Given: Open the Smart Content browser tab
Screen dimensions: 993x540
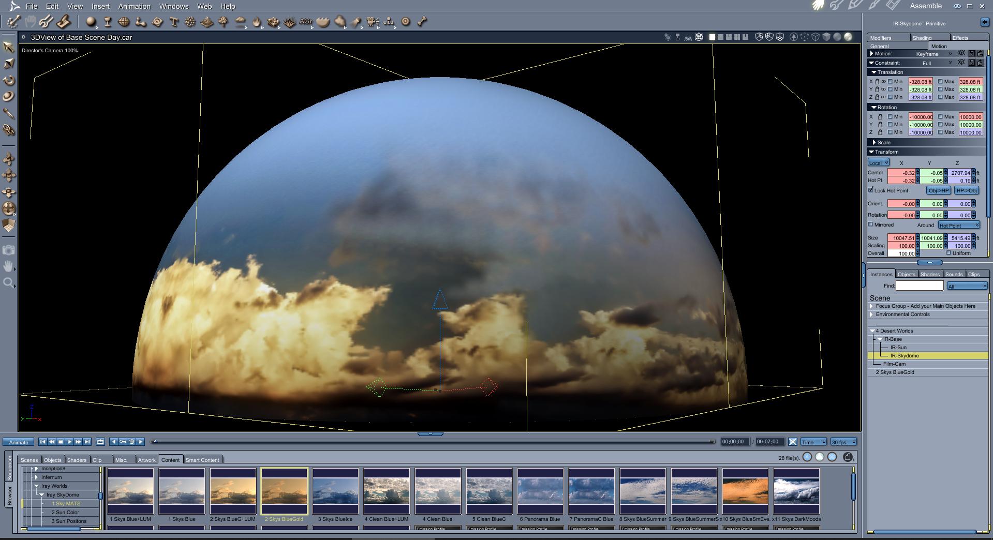Looking at the screenshot, I should 202,460.
